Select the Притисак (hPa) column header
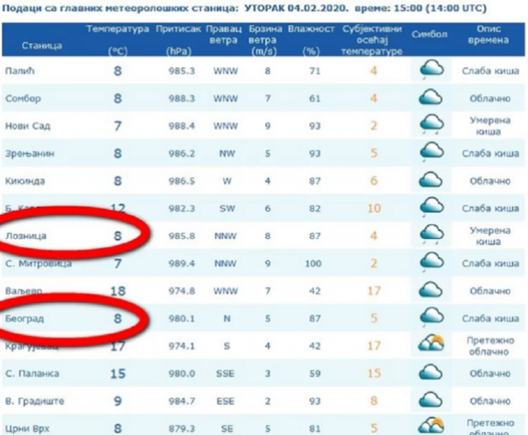The image size is (528, 435). (178, 39)
